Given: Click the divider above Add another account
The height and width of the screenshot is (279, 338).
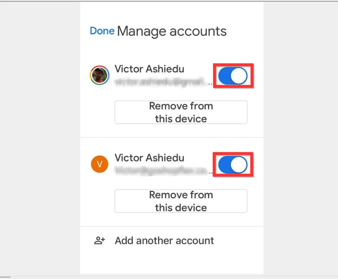Looking at the screenshot, I should click(x=172, y=227).
